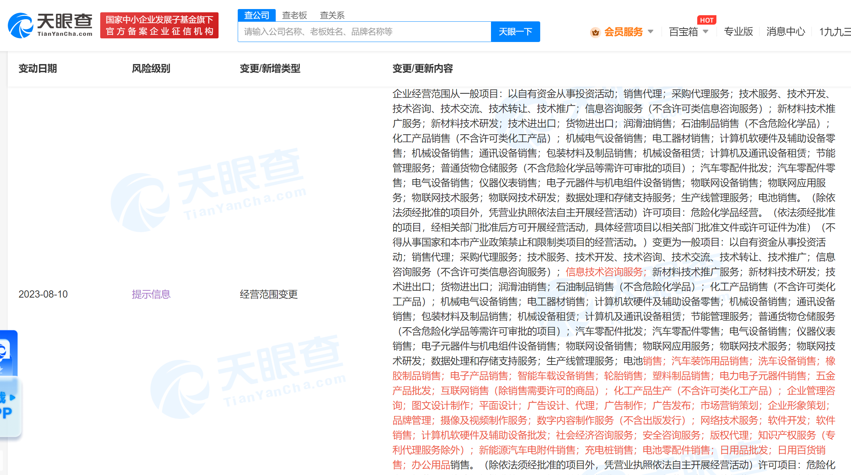Click the 变动日期 column header
Image resolution: width=851 pixels, height=475 pixels.
coord(38,68)
